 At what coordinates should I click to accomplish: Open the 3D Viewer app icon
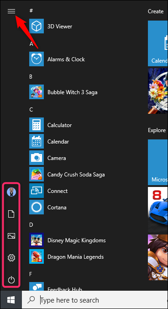tap(37, 26)
